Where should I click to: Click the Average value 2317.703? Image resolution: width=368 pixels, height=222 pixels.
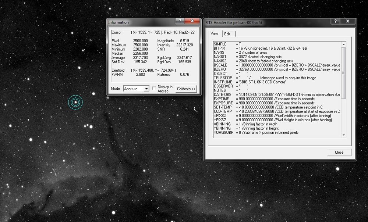pyautogui.click(x=141, y=58)
